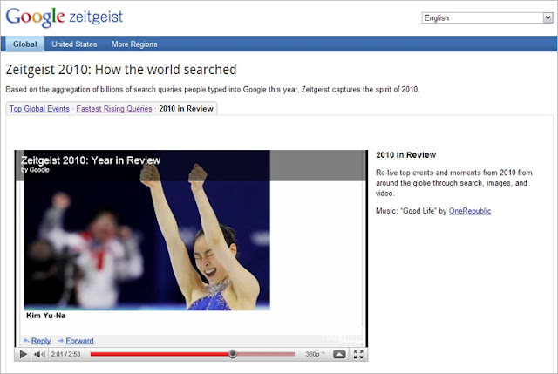Switch to the United States tab

click(x=74, y=44)
